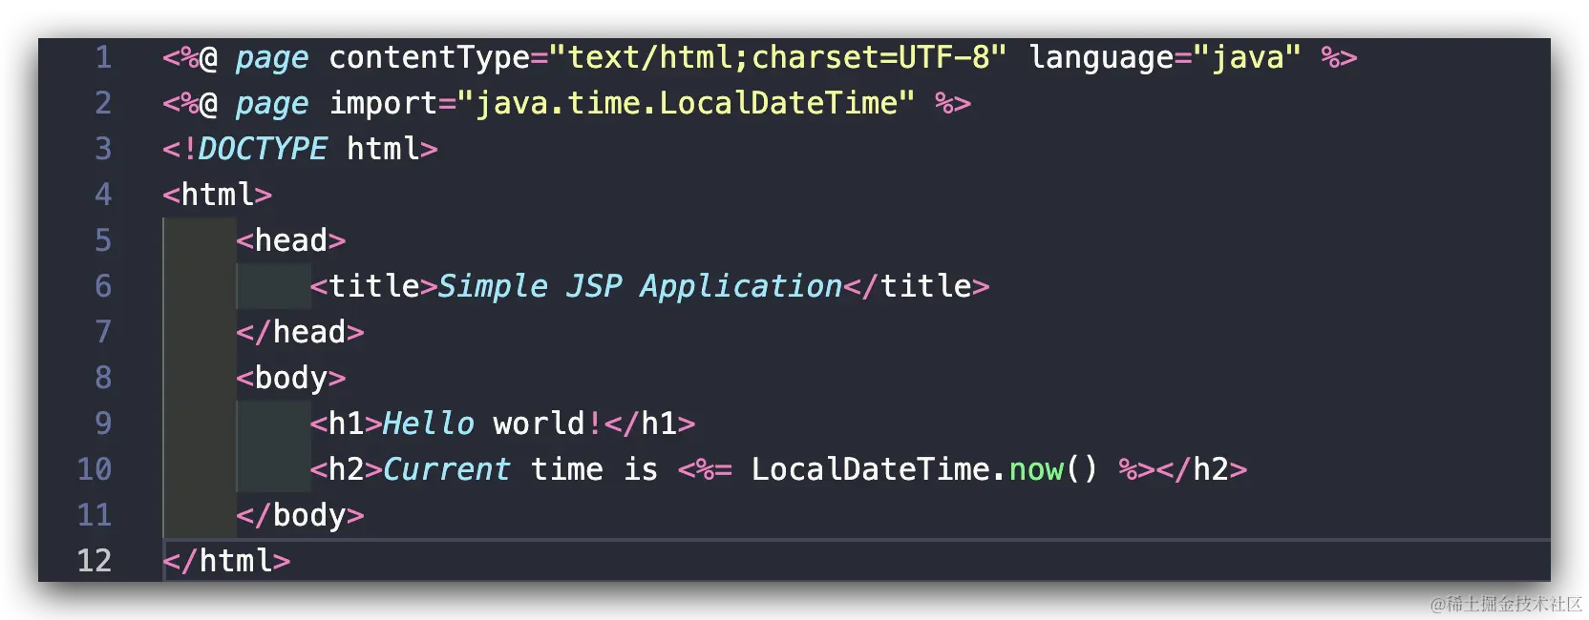The height and width of the screenshot is (620, 1589).
Task: Click the word Hello in the h1
Action: pos(429,424)
